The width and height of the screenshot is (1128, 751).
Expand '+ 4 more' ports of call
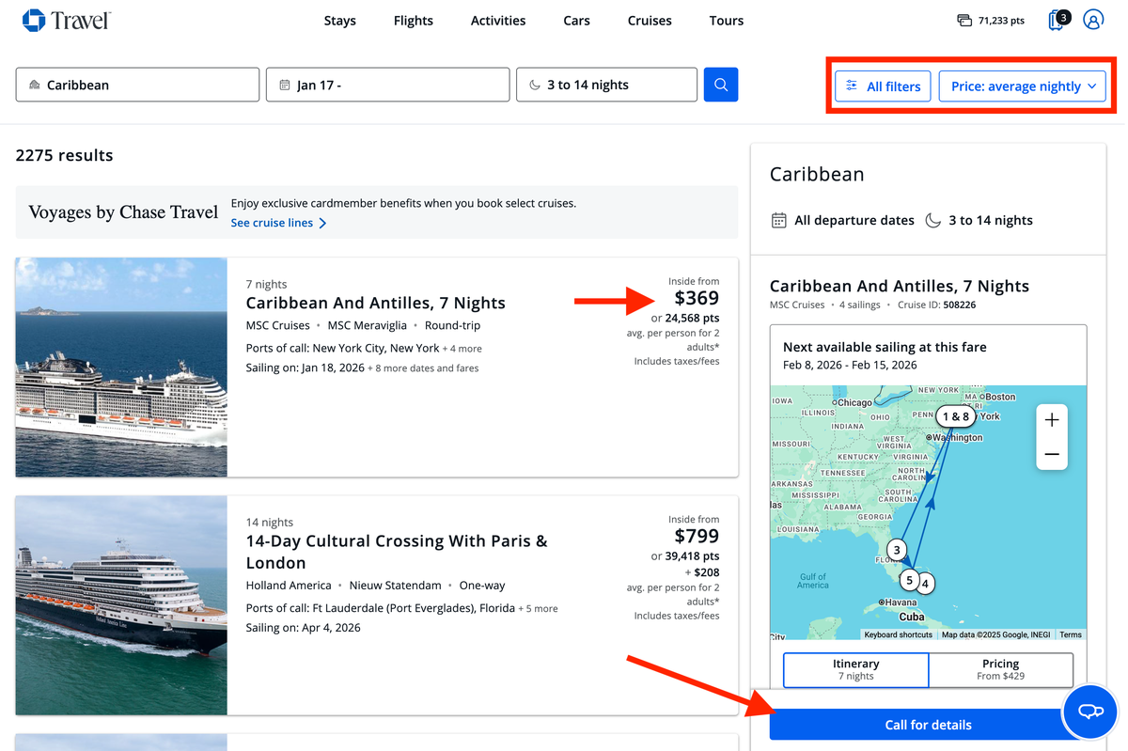[462, 349]
